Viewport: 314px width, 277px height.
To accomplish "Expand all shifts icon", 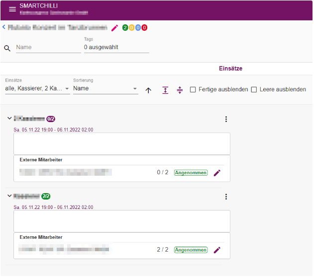I will click(x=165, y=90).
